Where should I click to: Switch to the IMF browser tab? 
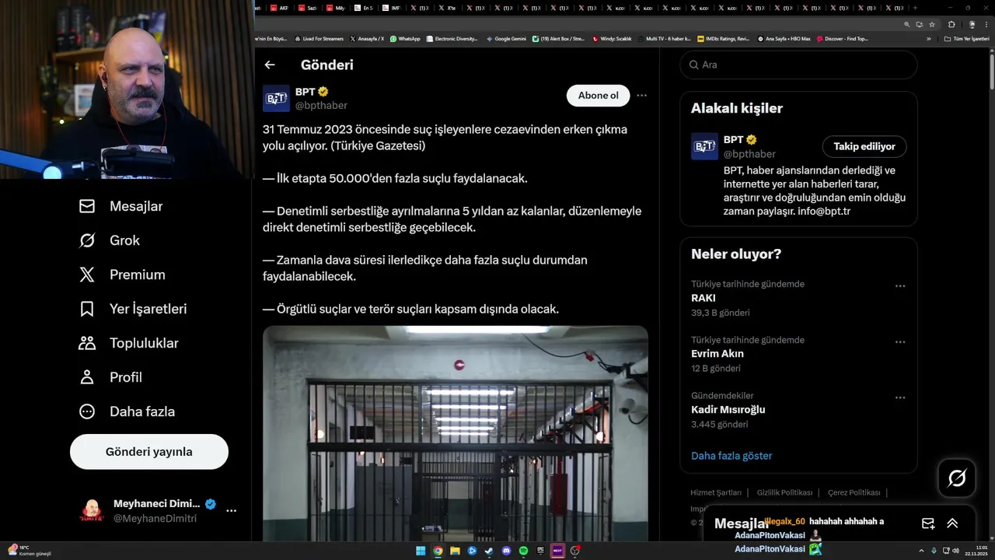pyautogui.click(x=393, y=8)
